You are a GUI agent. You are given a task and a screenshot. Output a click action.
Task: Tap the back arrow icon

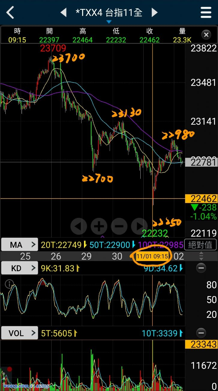coord(10,13)
